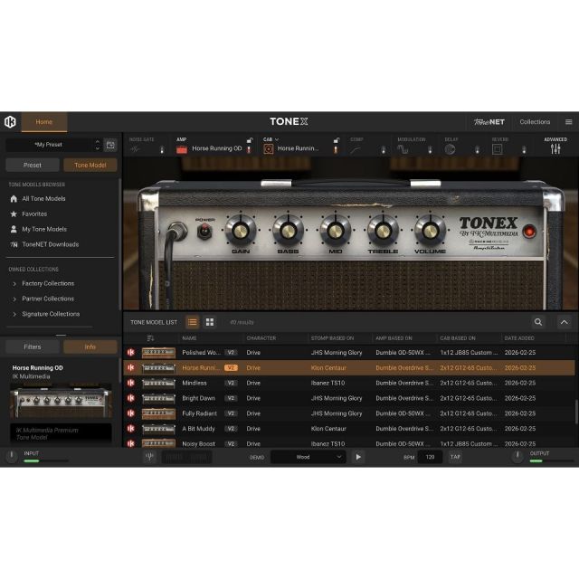Play the demo loop
This screenshot has height=579, width=579.
tap(358, 457)
